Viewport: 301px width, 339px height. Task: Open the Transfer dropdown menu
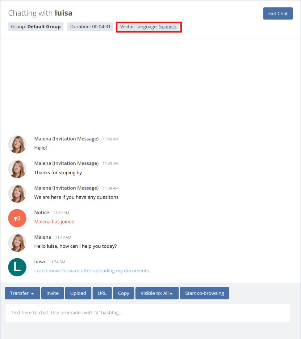point(22,293)
